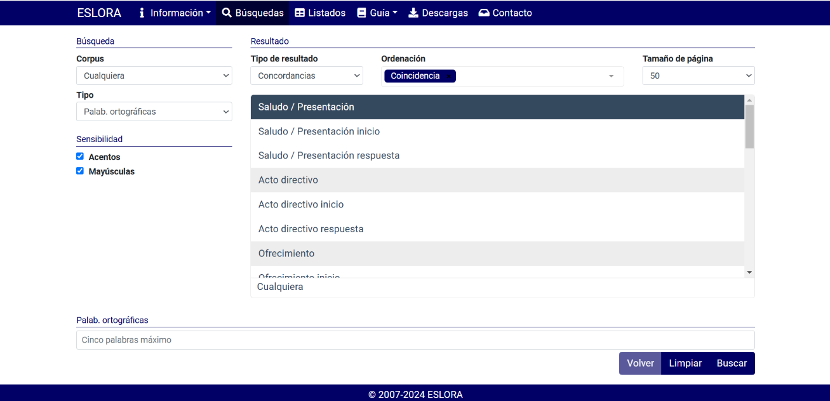Viewport: 830px width, 401px height.
Task: Expand the Tipo dropdown showing Palab. ortográficas
Action: pyautogui.click(x=154, y=112)
